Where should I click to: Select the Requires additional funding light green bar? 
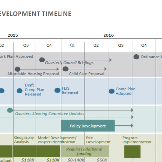pos(85,151)
